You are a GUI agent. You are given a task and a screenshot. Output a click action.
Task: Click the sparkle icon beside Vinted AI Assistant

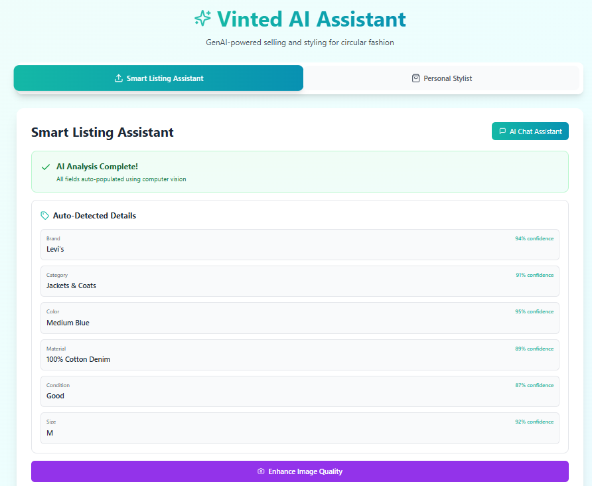pos(202,19)
